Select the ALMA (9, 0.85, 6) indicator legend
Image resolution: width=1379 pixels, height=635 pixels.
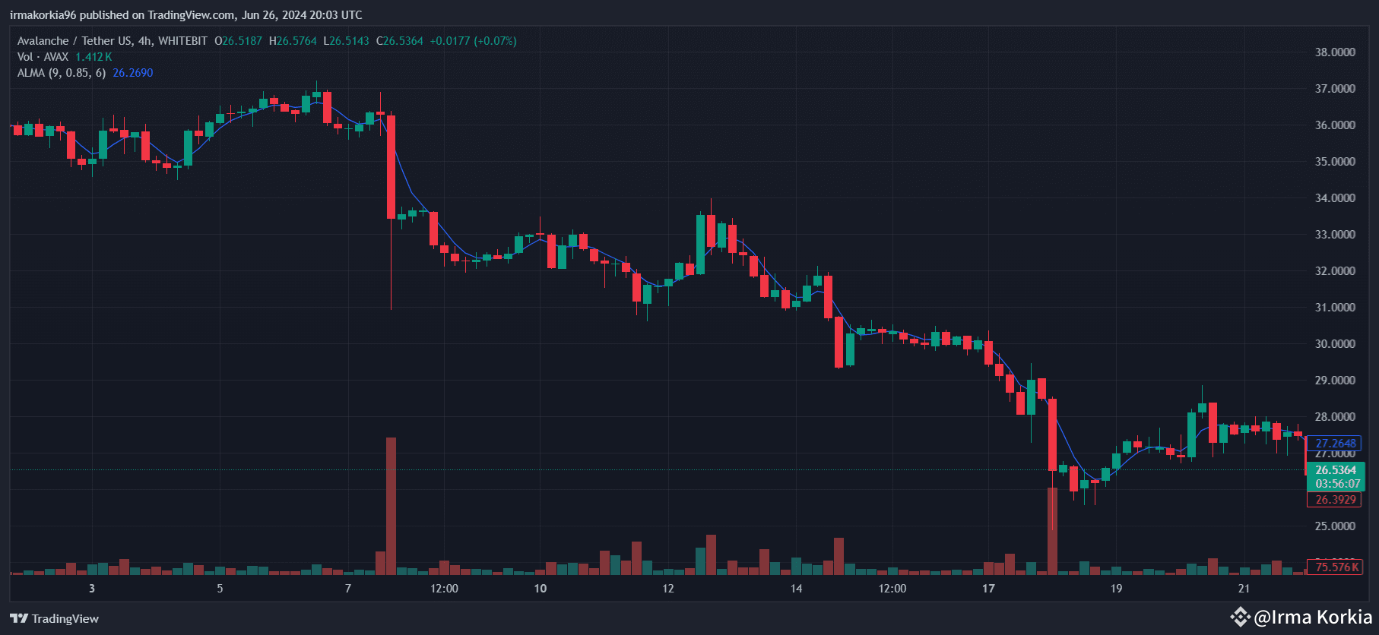[x=62, y=73]
